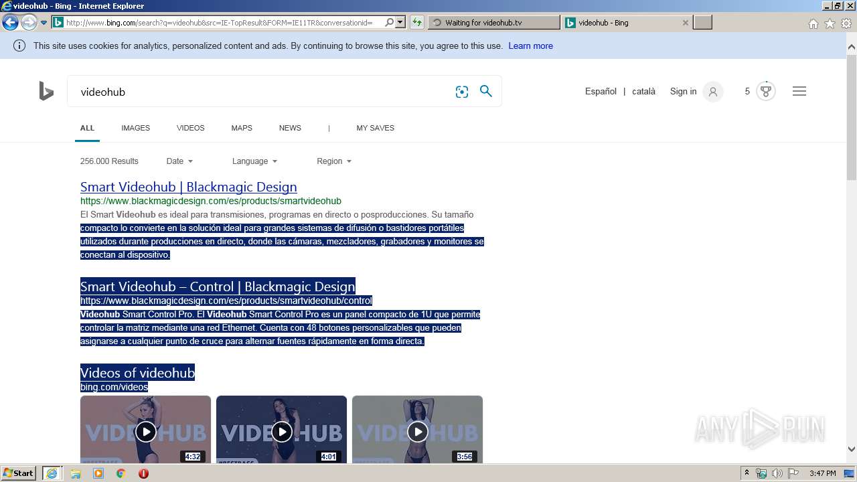857x482 pixels.
Task: Click the compatibility view refresh icon
Action: pyautogui.click(x=417, y=23)
